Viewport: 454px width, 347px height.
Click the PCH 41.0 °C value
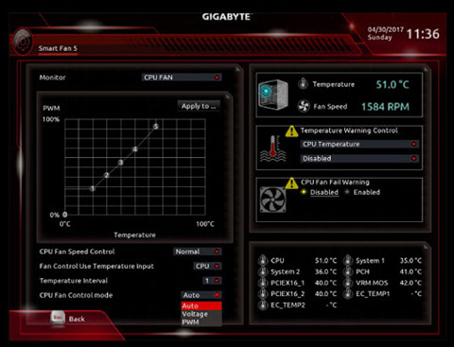tap(410, 271)
